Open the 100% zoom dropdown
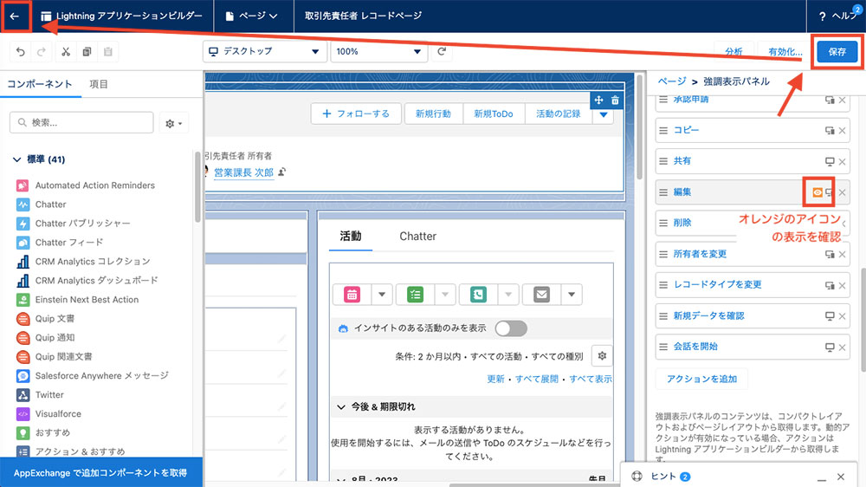This screenshot has width=866, height=487. [x=378, y=51]
